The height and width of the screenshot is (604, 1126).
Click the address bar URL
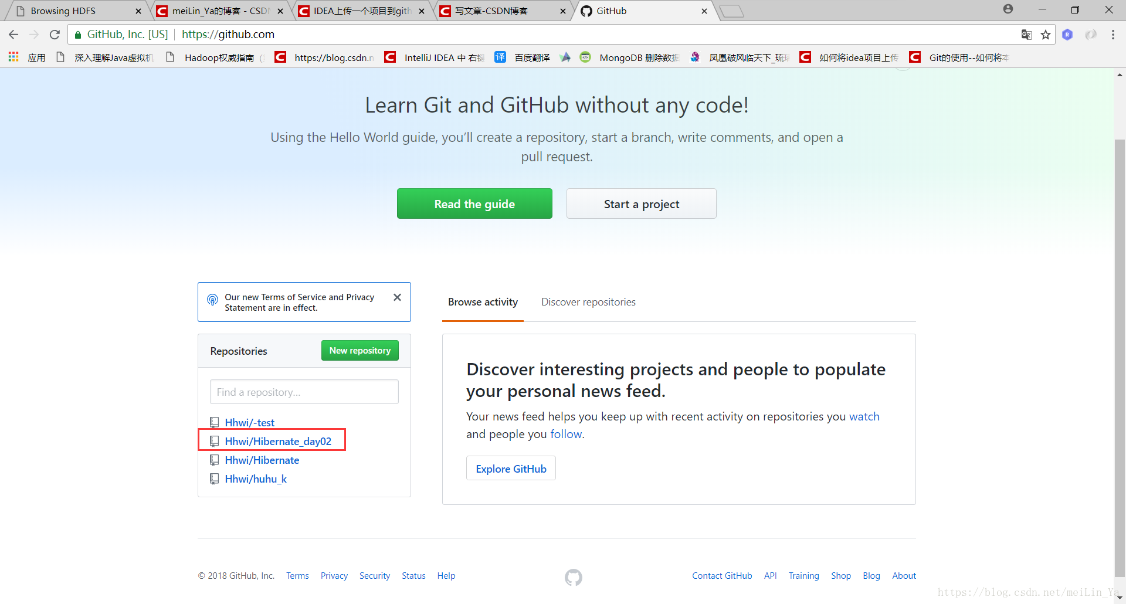pos(228,35)
